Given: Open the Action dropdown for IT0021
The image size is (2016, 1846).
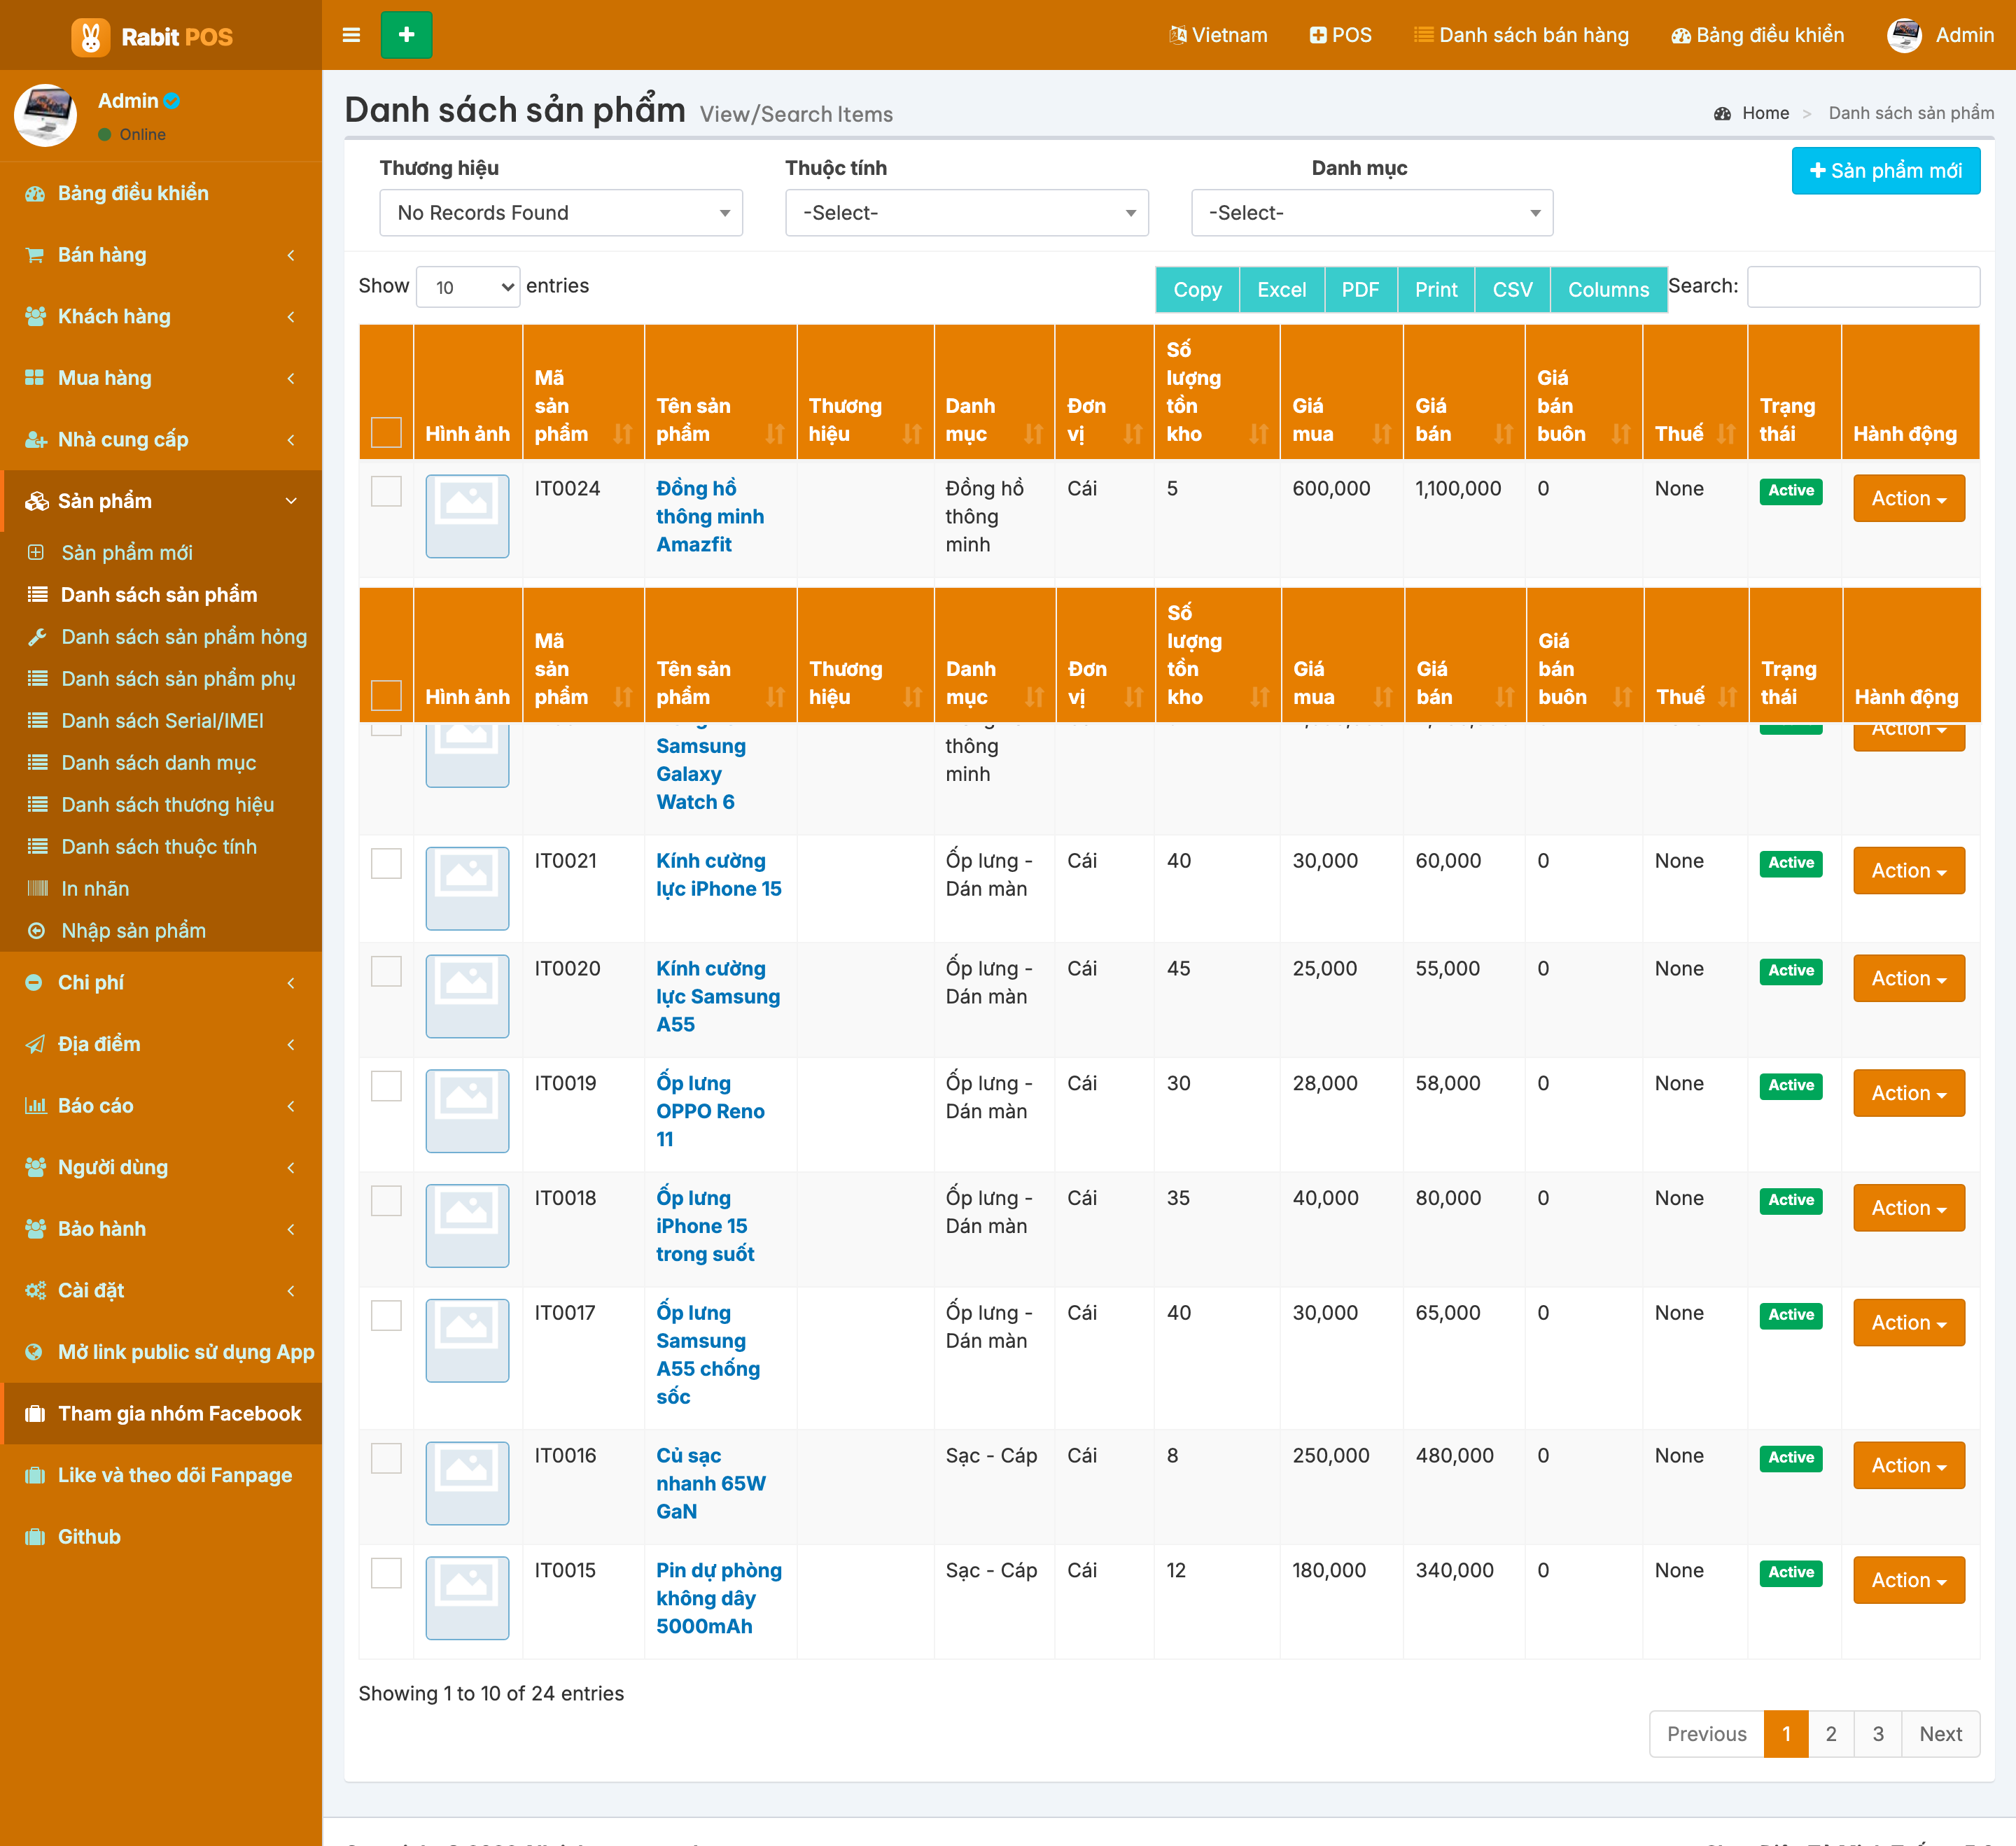Looking at the screenshot, I should click(x=1909, y=871).
